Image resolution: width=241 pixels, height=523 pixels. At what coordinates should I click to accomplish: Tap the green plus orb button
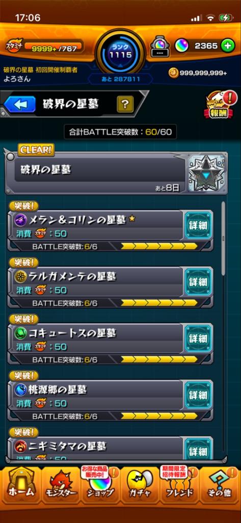[228, 46]
